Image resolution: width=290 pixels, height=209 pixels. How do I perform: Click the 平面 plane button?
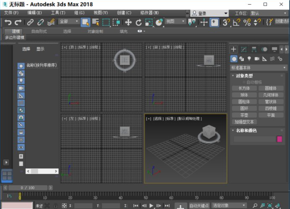pyautogui.click(x=271, y=115)
